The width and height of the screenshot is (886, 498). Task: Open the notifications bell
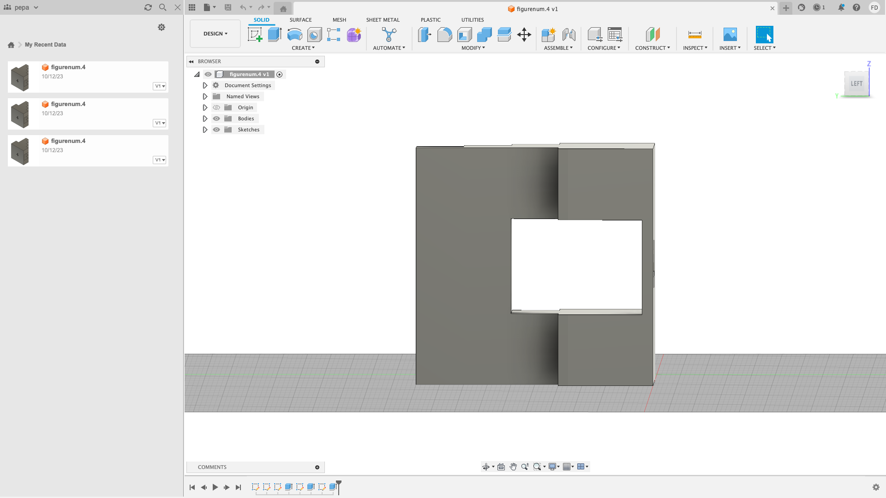(x=841, y=7)
